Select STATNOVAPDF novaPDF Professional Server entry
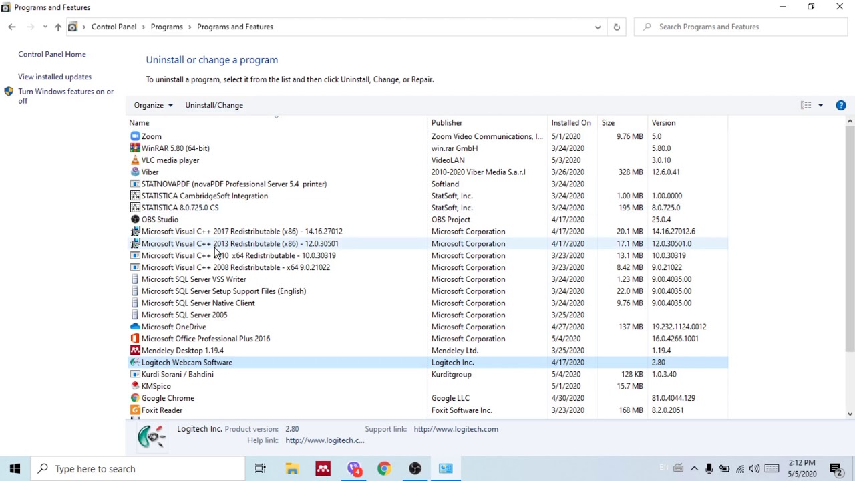This screenshot has width=855, height=481. click(x=427, y=184)
